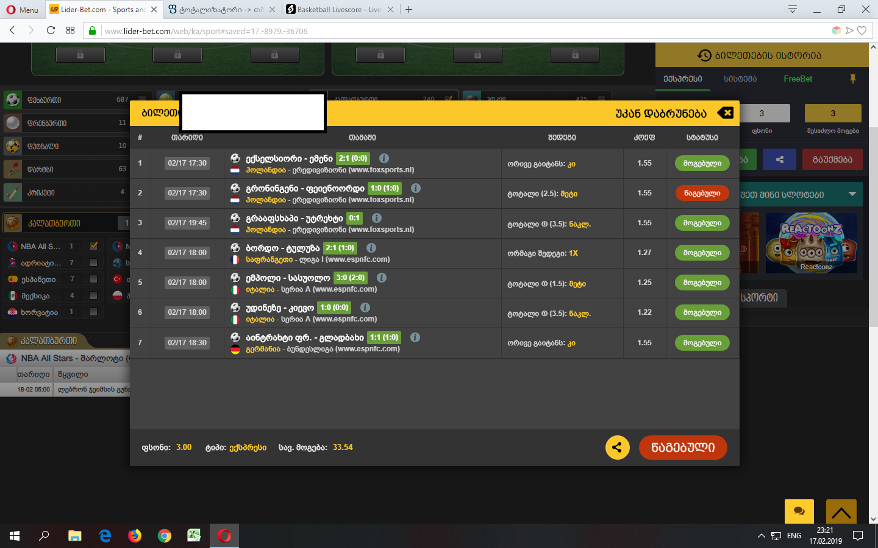
Task: Switch to the სისტემა betslip tab
Action: click(740, 79)
